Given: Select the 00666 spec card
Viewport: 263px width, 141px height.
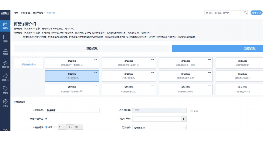Looking at the screenshot, I should 239,89.
